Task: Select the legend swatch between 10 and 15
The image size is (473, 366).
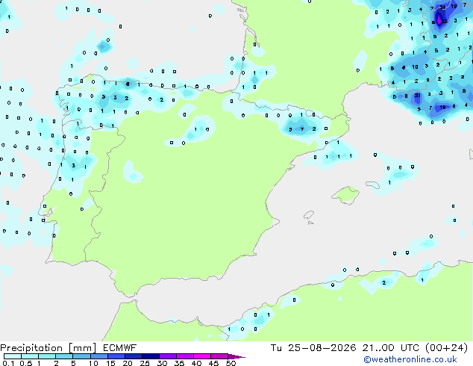Action: click(x=98, y=356)
